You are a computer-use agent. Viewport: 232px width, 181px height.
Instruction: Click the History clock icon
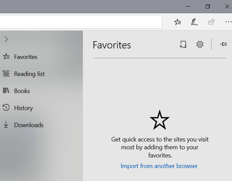tap(6, 108)
